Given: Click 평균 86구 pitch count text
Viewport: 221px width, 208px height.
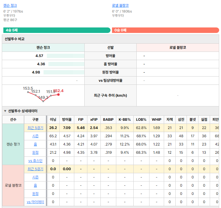Looking at the screenshot, I should [x=10, y=20].
